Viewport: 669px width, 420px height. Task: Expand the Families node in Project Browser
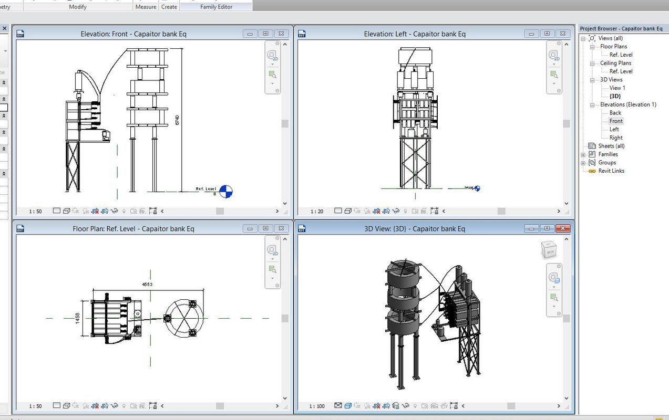click(583, 154)
